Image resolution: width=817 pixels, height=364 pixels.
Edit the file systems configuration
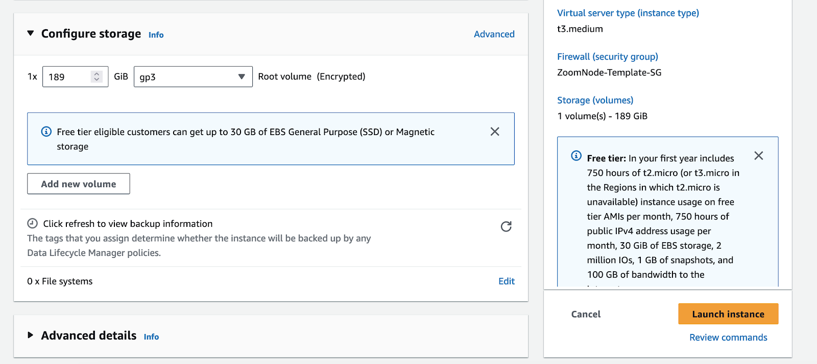click(x=506, y=281)
